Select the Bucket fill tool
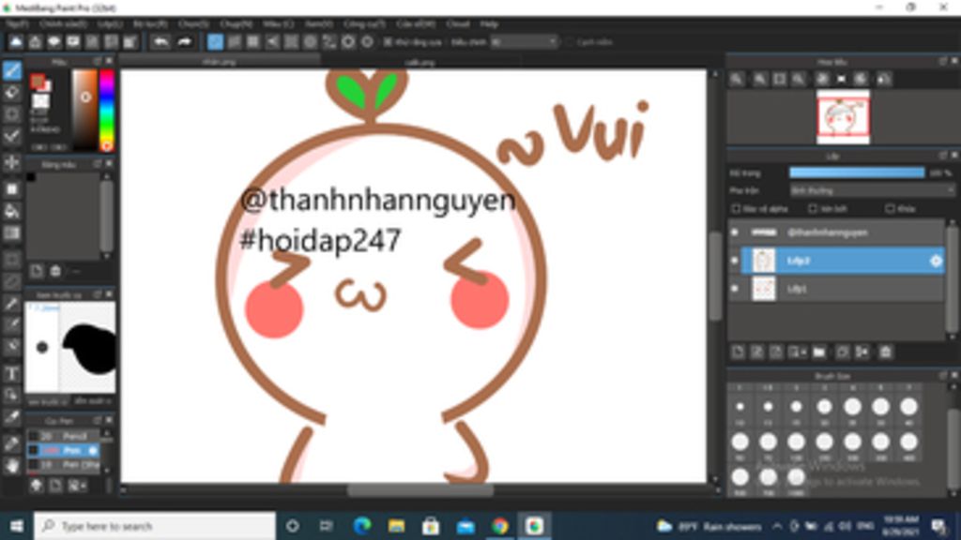The width and height of the screenshot is (961, 540). coord(11,211)
